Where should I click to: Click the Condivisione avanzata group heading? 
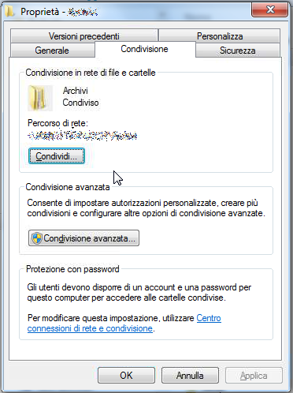point(68,187)
